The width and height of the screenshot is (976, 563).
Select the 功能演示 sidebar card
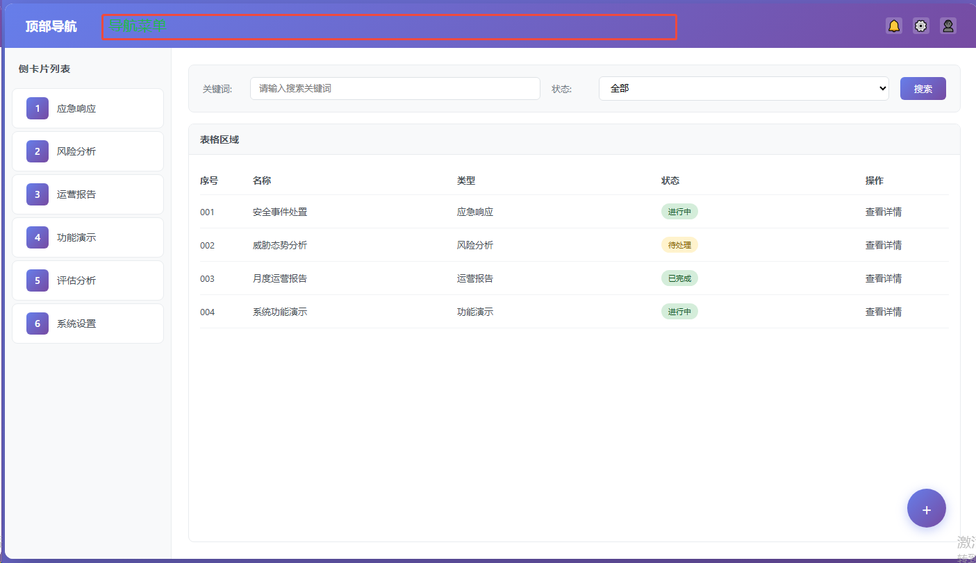click(x=88, y=237)
